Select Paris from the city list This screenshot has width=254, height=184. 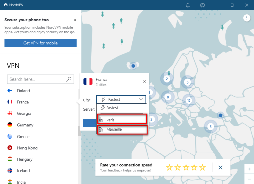pos(121,120)
